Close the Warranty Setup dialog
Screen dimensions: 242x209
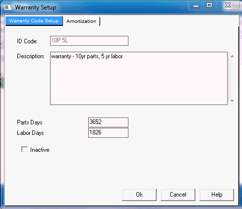click(228, 5)
